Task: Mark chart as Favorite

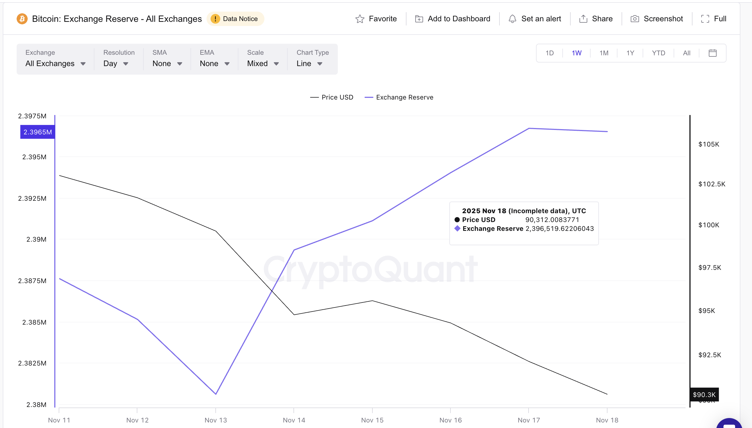Action: point(377,19)
